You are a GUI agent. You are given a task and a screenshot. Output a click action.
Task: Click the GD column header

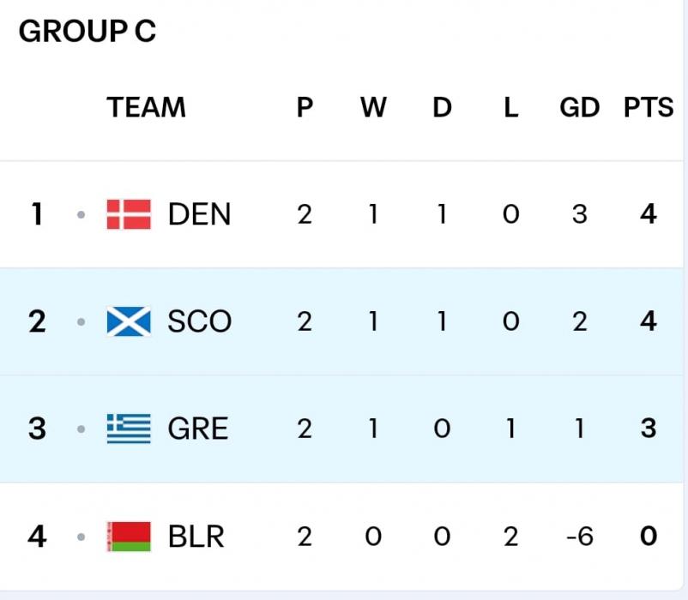coord(579,108)
